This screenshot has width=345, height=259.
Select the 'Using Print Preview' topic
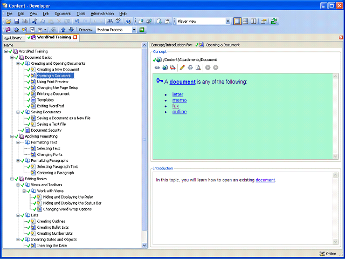[x=53, y=81]
